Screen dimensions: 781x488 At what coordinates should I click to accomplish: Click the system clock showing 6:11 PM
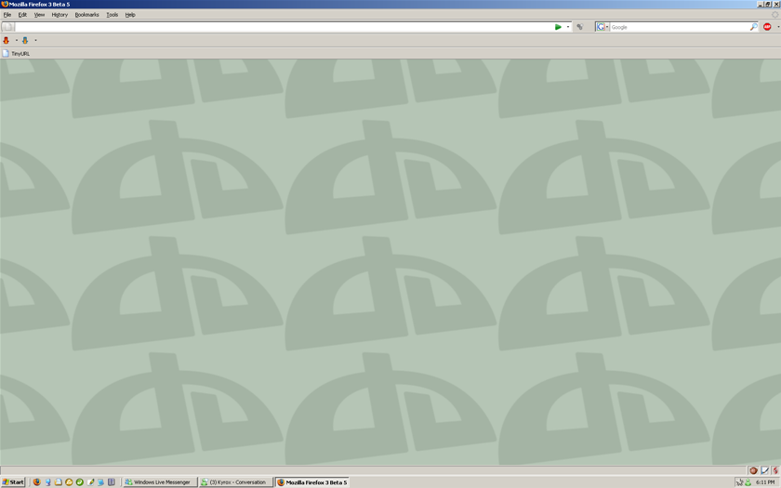point(765,482)
